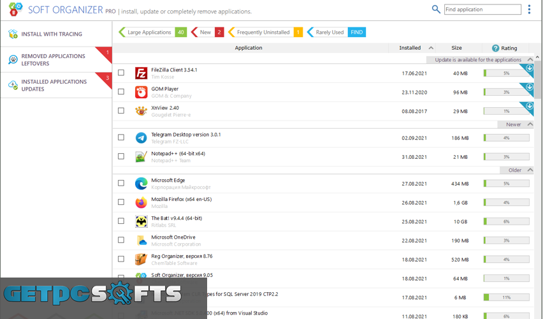Tick The Bat! v9.4.4 checkbox
The image size is (543, 319).
(x=121, y=221)
